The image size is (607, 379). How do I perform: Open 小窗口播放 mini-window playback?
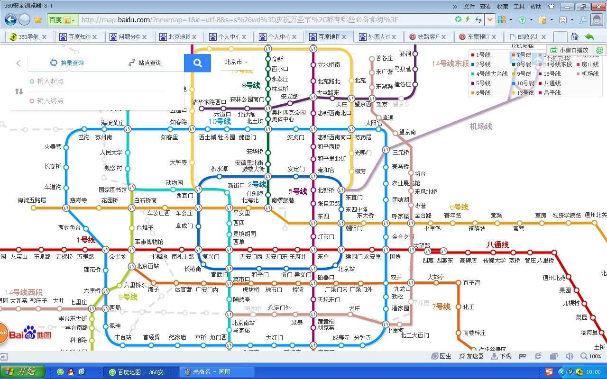(x=574, y=50)
